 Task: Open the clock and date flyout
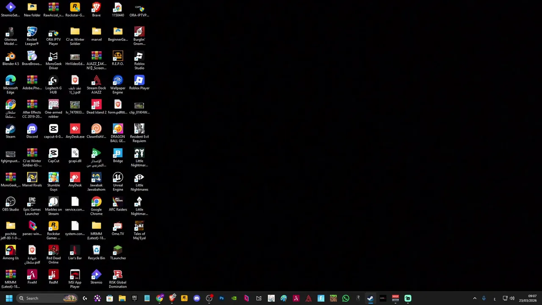click(x=528, y=298)
